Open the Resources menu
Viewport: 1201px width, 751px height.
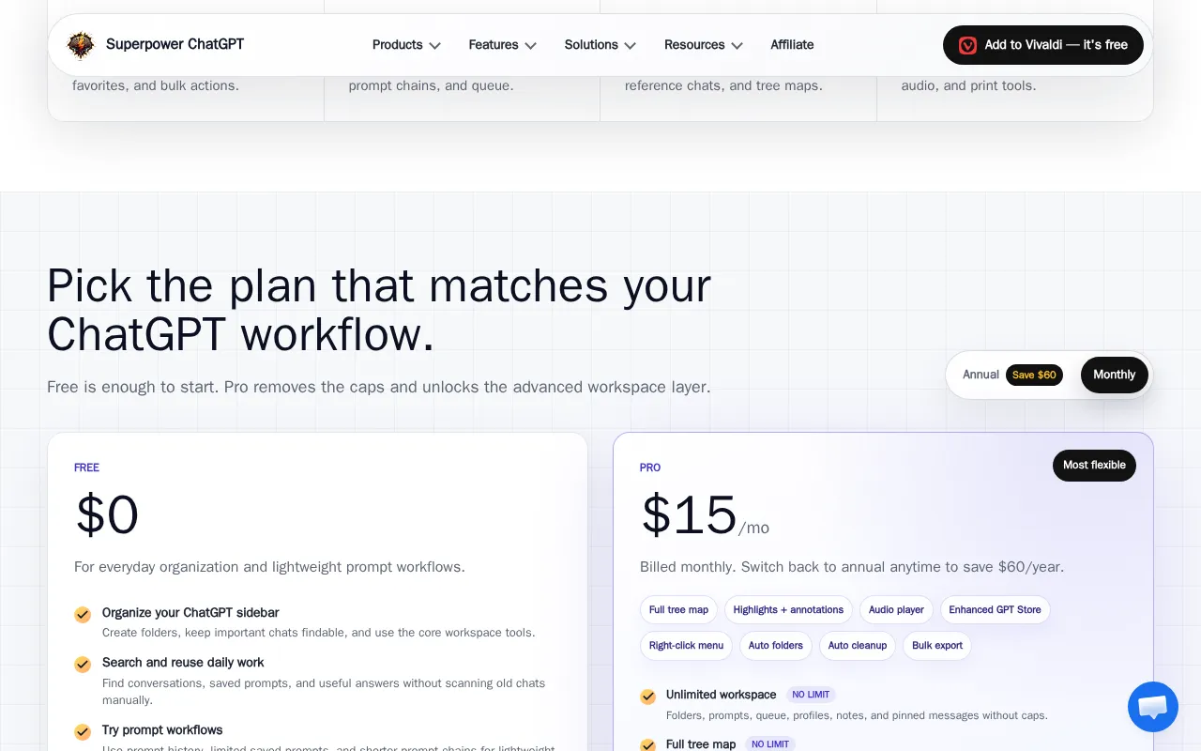[704, 45]
